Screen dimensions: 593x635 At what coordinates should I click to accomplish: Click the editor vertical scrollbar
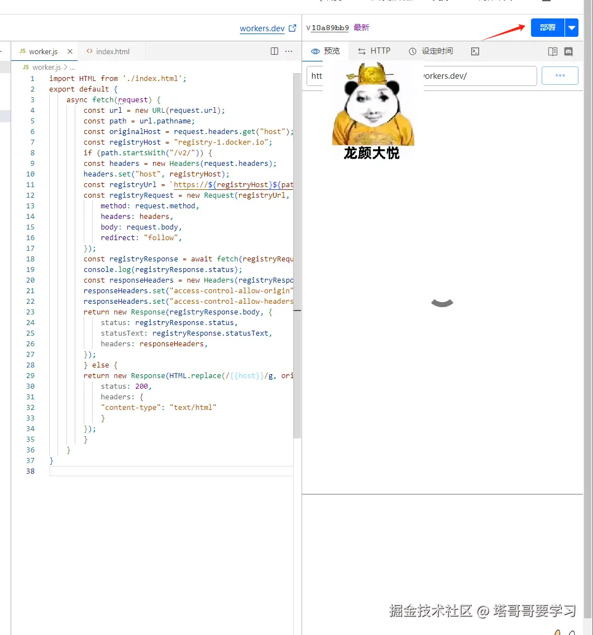tap(297, 255)
